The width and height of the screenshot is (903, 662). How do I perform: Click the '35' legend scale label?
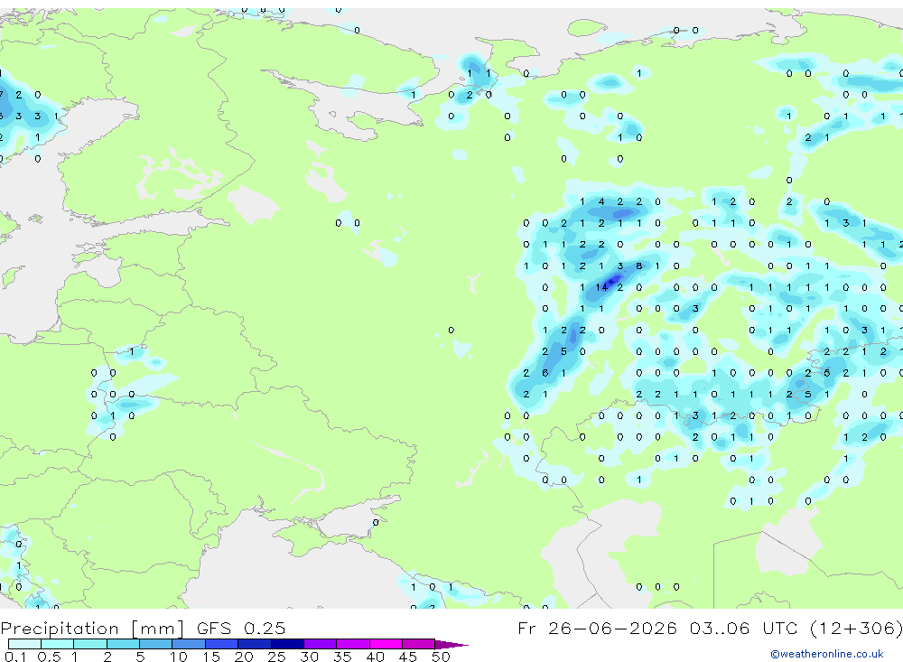(342, 657)
